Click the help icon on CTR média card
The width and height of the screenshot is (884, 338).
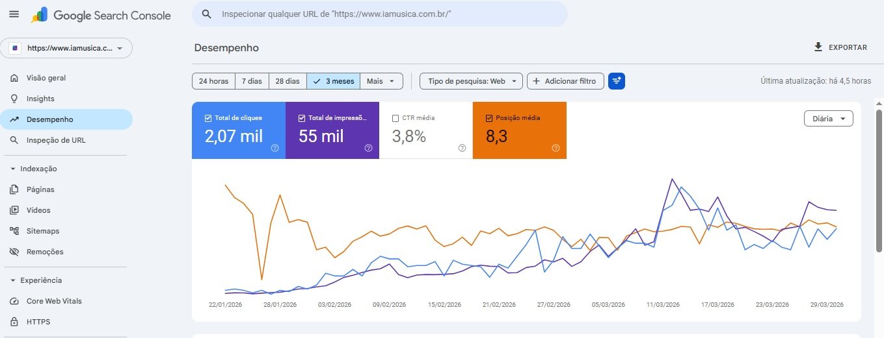click(462, 148)
